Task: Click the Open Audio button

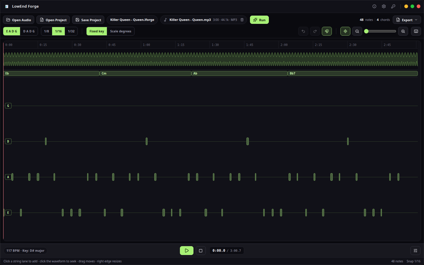Action: tap(19, 20)
